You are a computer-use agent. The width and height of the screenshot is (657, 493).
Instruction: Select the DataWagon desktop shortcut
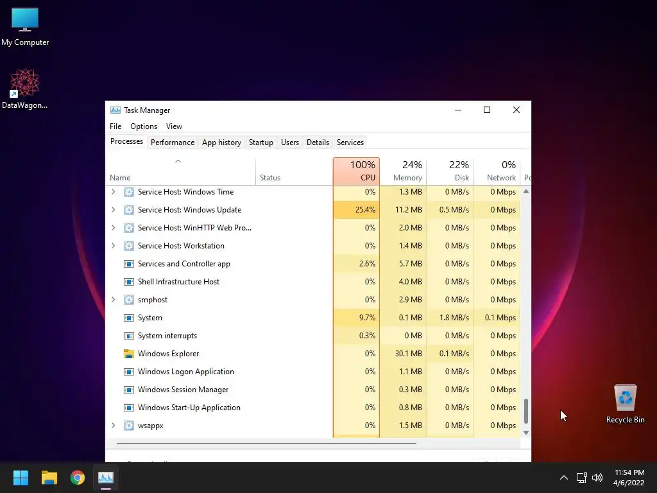pyautogui.click(x=25, y=89)
